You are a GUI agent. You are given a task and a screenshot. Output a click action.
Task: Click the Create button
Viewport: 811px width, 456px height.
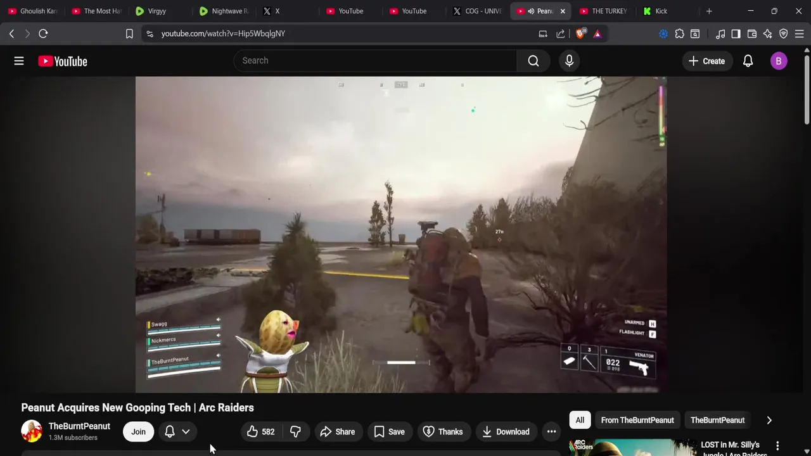(706, 61)
